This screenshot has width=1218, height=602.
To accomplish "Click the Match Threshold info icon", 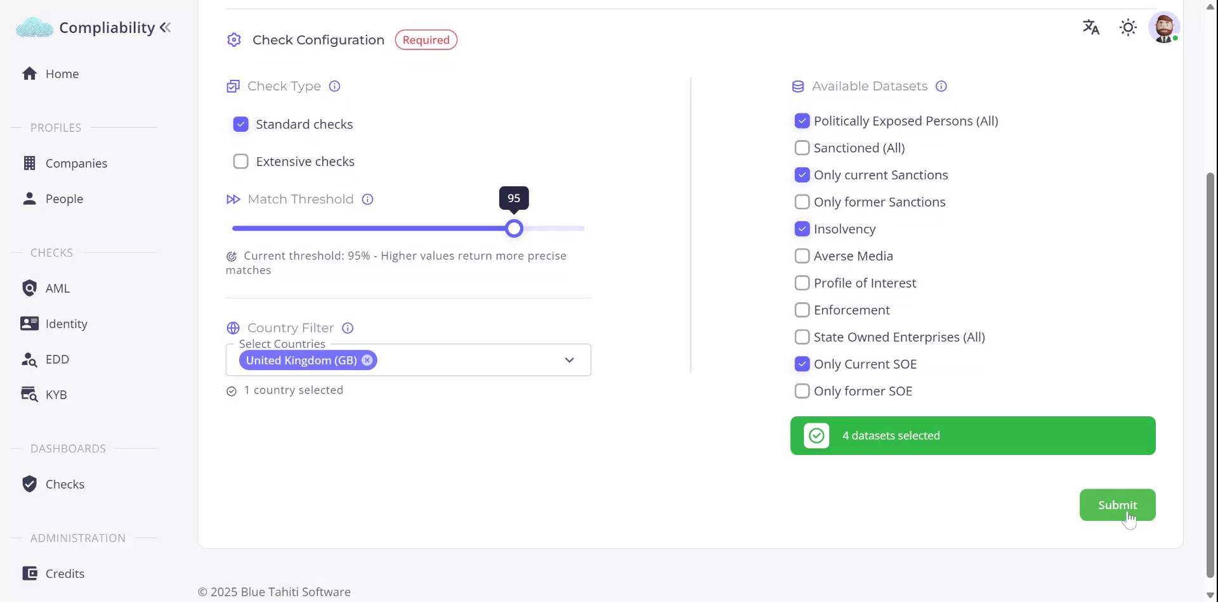I will 367,200.
